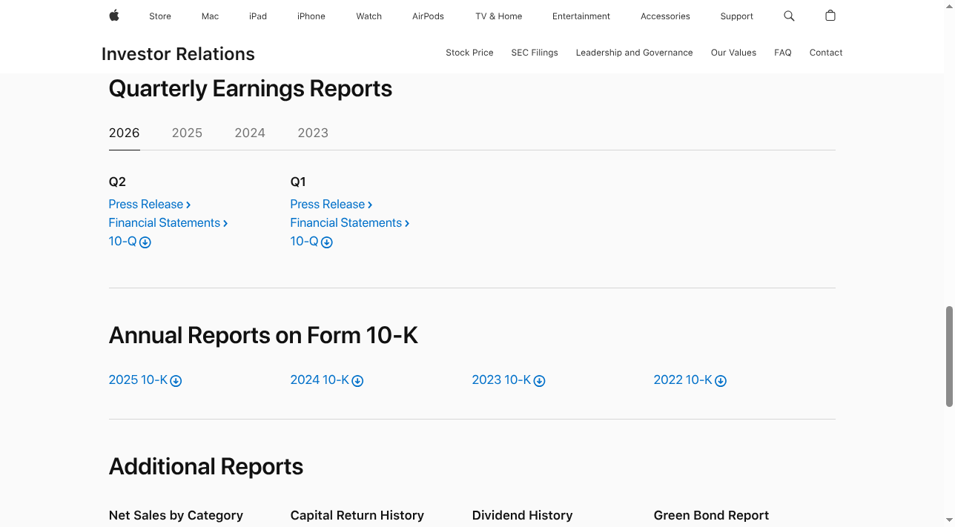Click the Green Bond Report heading
Screen dimensions: 955x527
(x=711, y=515)
